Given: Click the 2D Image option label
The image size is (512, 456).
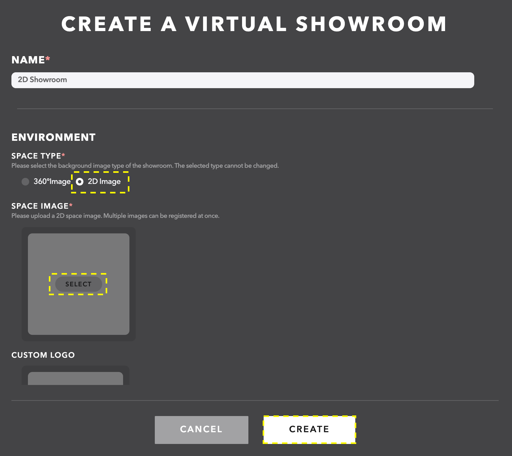Looking at the screenshot, I should (104, 182).
